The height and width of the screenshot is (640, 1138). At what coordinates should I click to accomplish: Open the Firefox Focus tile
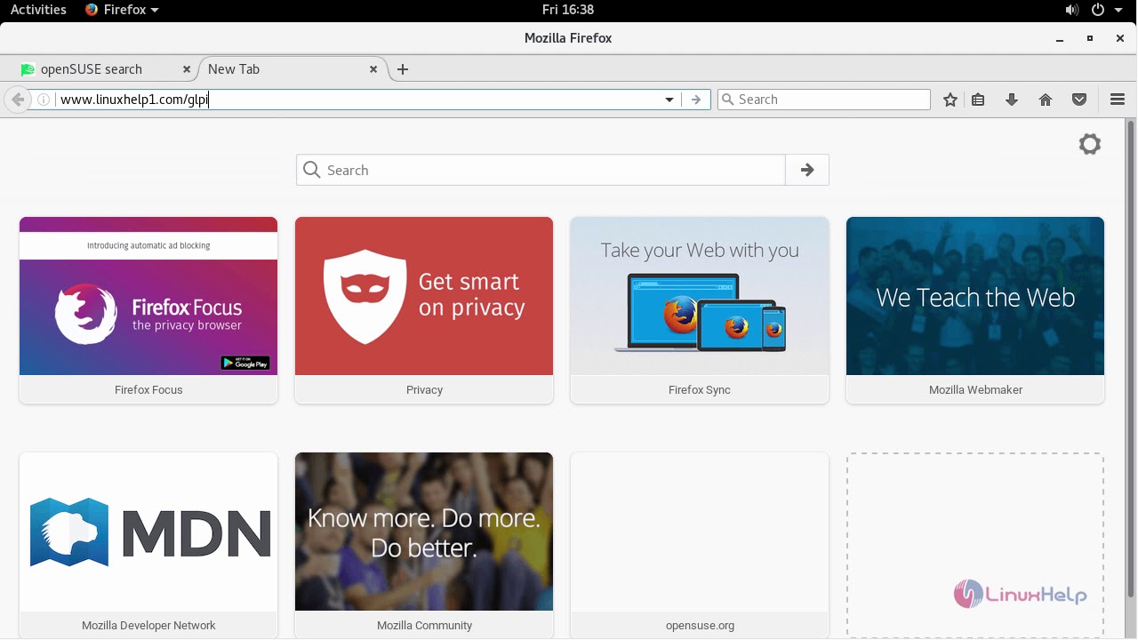(x=148, y=310)
